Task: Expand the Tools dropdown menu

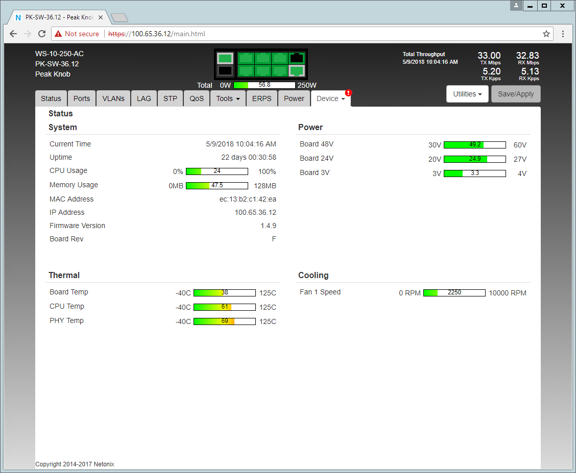Action: click(x=228, y=98)
